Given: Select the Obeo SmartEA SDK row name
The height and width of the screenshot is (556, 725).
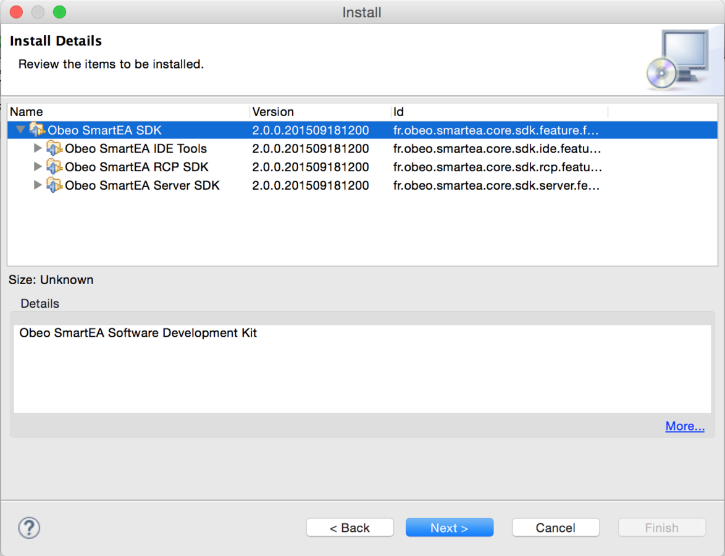Looking at the screenshot, I should point(104,130).
